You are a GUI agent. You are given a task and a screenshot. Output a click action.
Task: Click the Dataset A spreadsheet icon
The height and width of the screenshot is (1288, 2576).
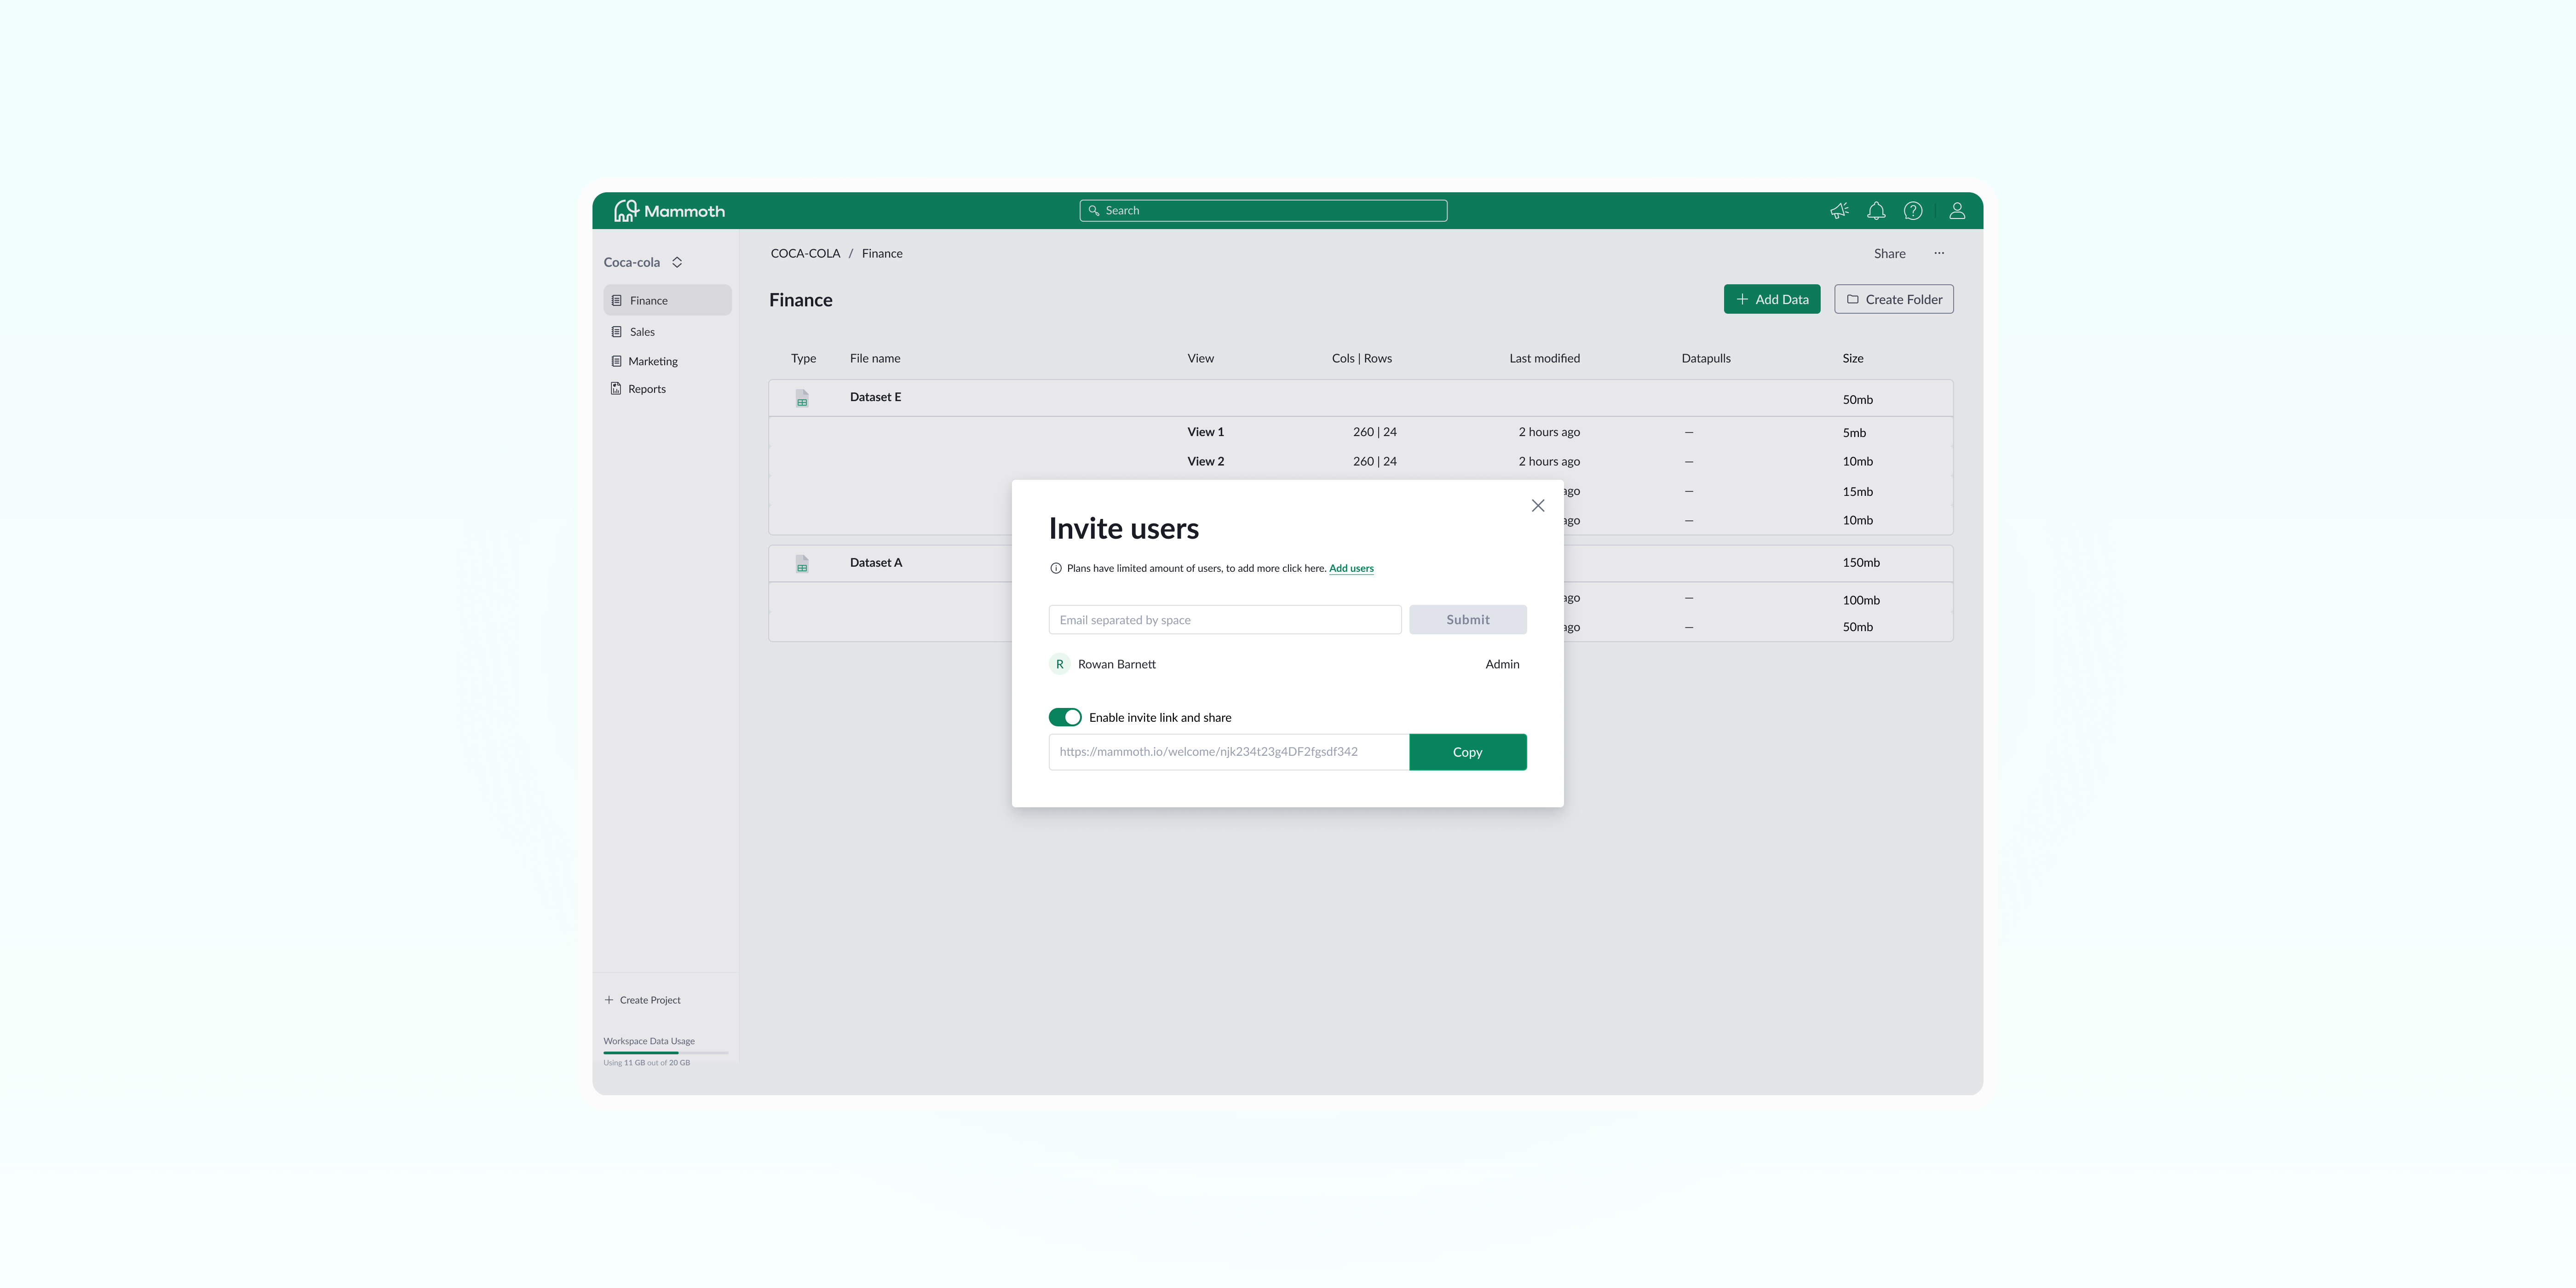point(802,564)
